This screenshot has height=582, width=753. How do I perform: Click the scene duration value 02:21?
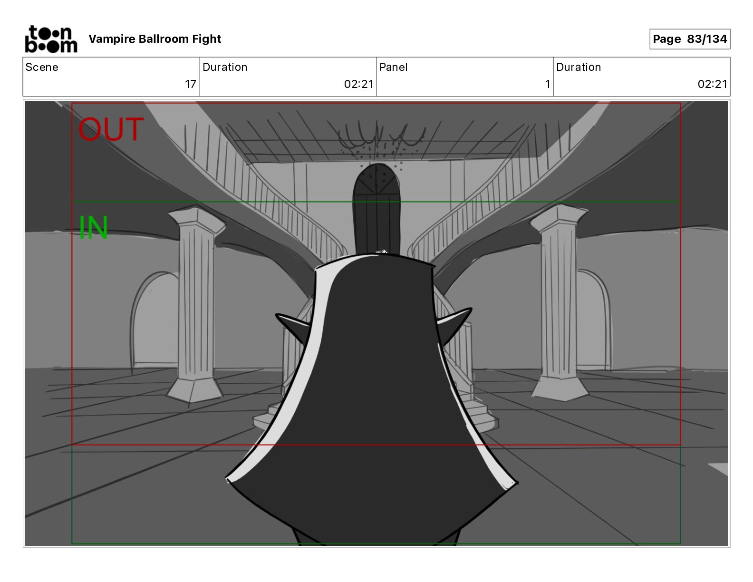(359, 84)
